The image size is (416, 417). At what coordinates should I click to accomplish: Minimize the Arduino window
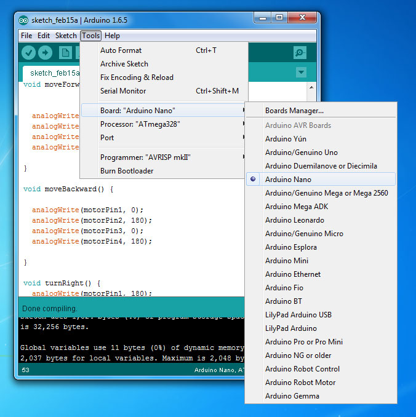point(263,18)
